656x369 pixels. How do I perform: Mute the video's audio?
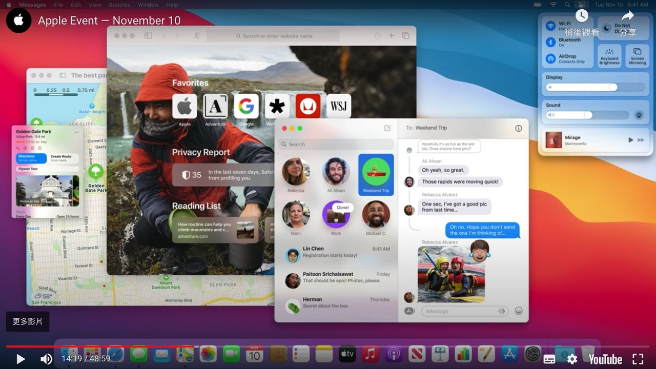pyautogui.click(x=46, y=359)
